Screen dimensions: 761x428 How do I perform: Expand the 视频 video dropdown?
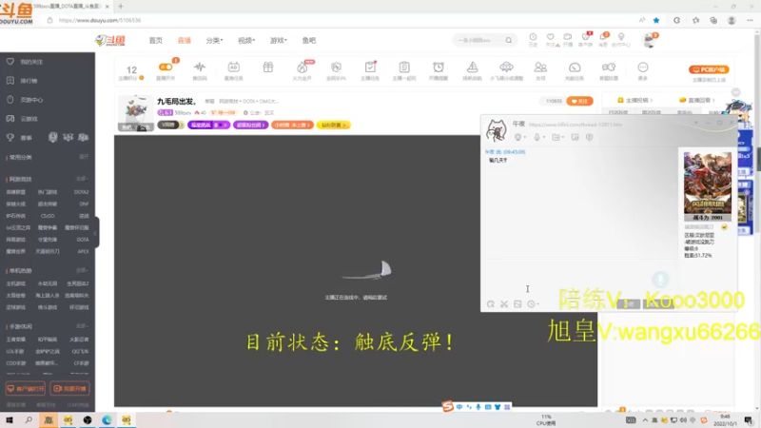coord(246,40)
